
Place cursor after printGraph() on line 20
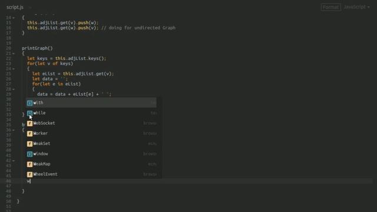click(x=52, y=48)
